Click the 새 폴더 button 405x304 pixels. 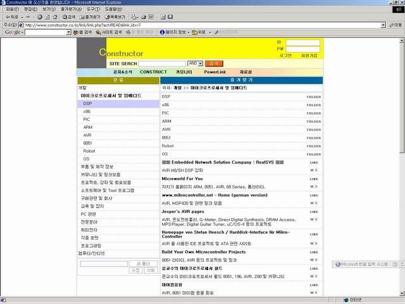[x=143, y=263]
